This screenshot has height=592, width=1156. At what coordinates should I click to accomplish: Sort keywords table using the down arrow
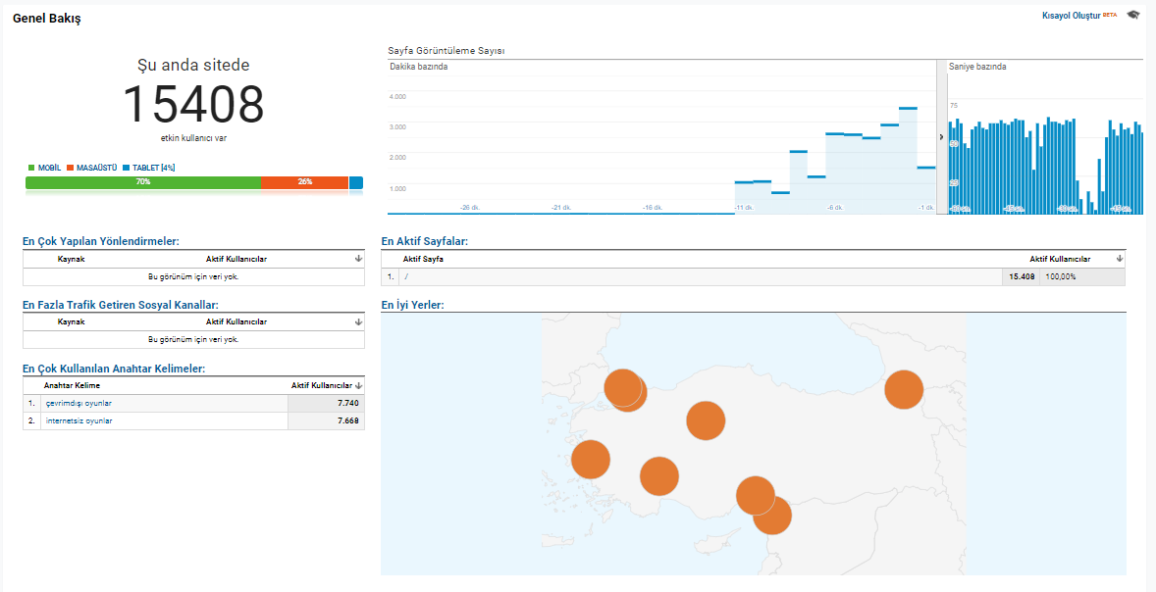point(358,386)
